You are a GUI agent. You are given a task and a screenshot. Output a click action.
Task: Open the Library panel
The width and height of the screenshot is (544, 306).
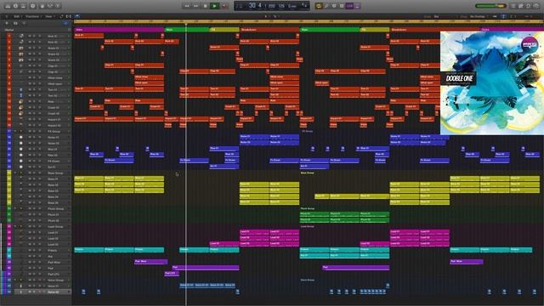[x=8, y=6]
